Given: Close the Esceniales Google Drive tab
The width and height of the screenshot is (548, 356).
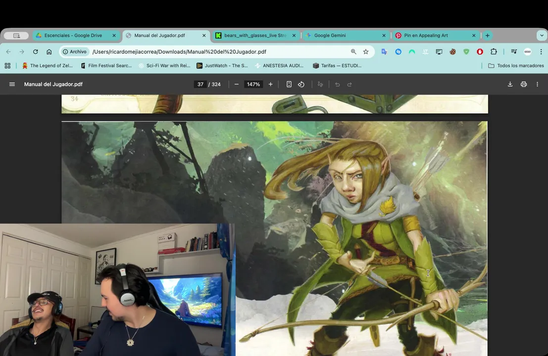Looking at the screenshot, I should click(x=114, y=36).
